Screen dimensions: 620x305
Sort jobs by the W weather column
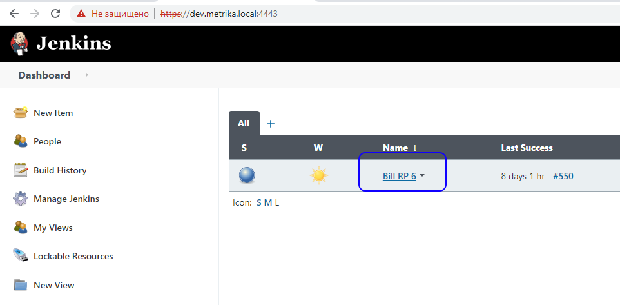318,148
